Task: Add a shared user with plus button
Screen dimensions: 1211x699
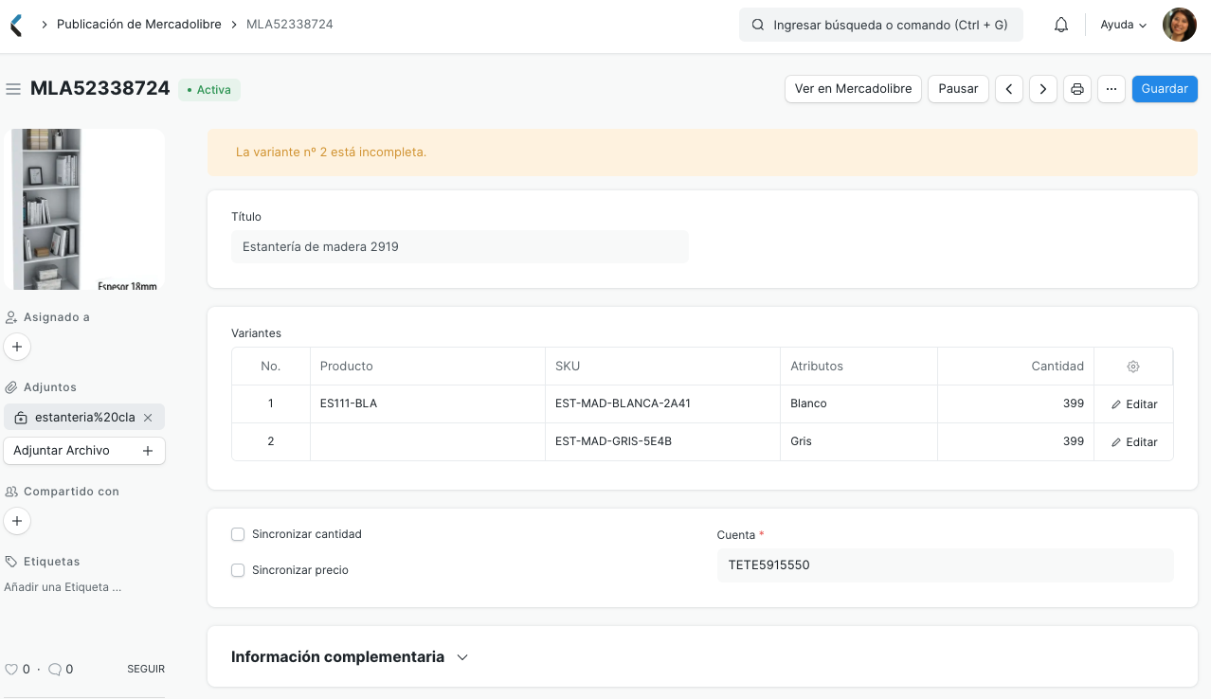Action: point(17,521)
